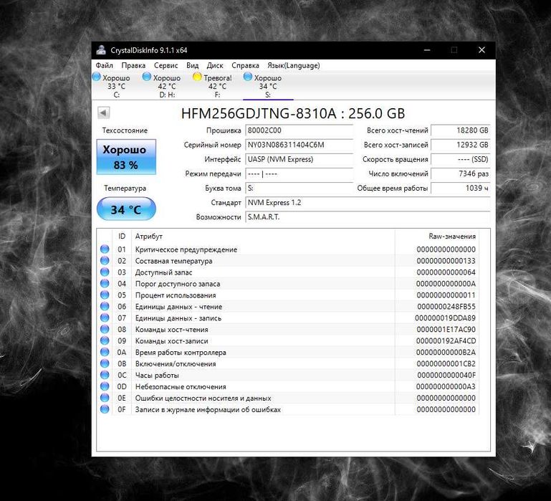Select drive F: yellow caution orb

198,77
